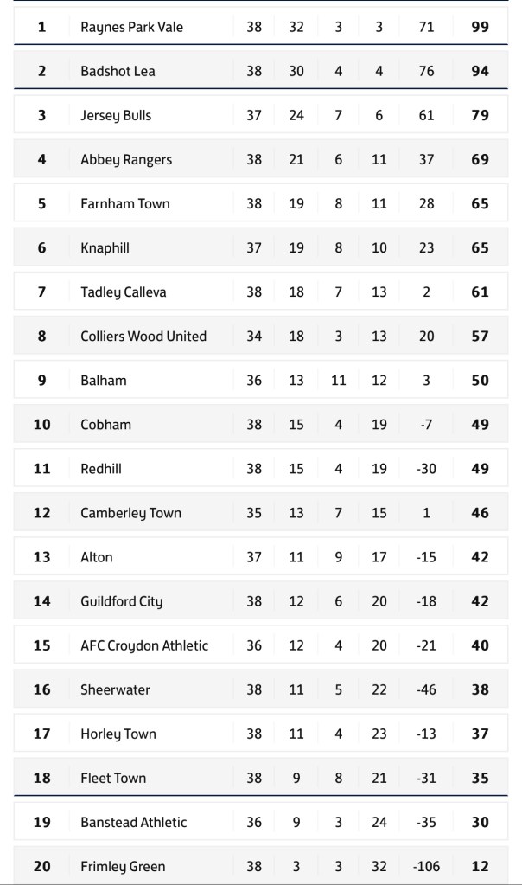This screenshot has height=885, width=522.
Task: Click Horley Town team name
Action: click(x=118, y=733)
